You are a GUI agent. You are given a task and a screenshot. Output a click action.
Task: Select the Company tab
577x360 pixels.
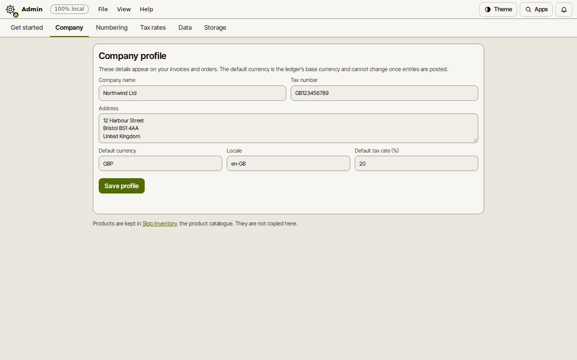pyautogui.click(x=69, y=28)
